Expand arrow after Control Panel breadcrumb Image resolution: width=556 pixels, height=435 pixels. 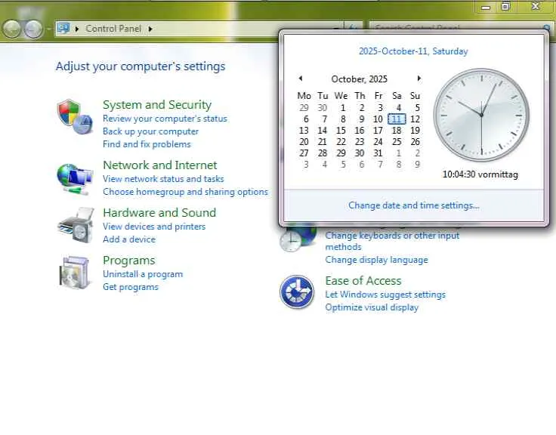(x=150, y=29)
